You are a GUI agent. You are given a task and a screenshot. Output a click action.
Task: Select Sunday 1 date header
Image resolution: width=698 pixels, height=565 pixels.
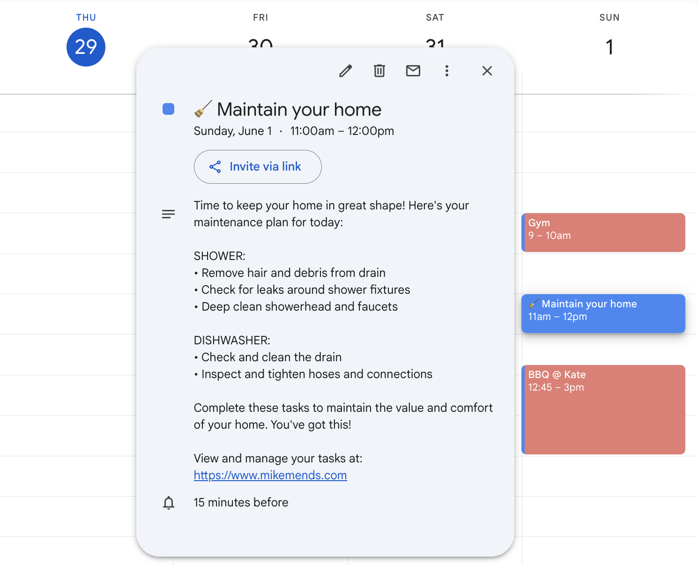click(x=609, y=47)
